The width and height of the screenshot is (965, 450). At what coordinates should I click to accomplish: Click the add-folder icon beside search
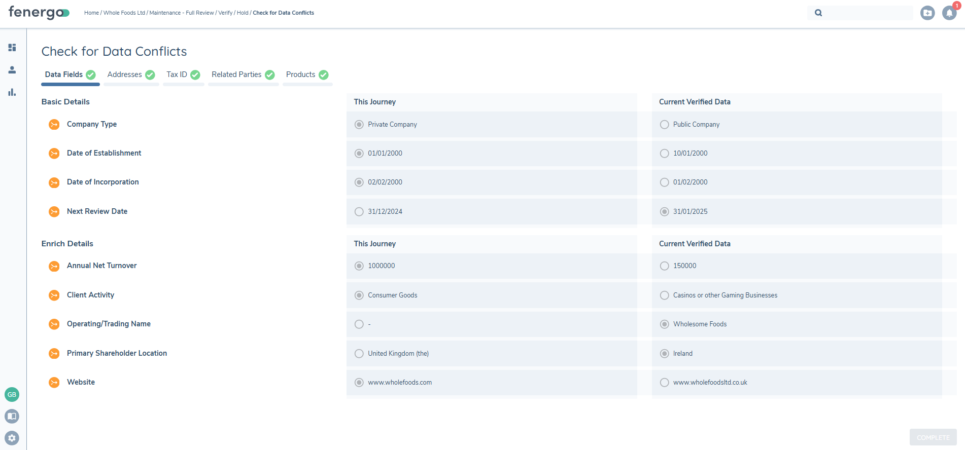927,13
